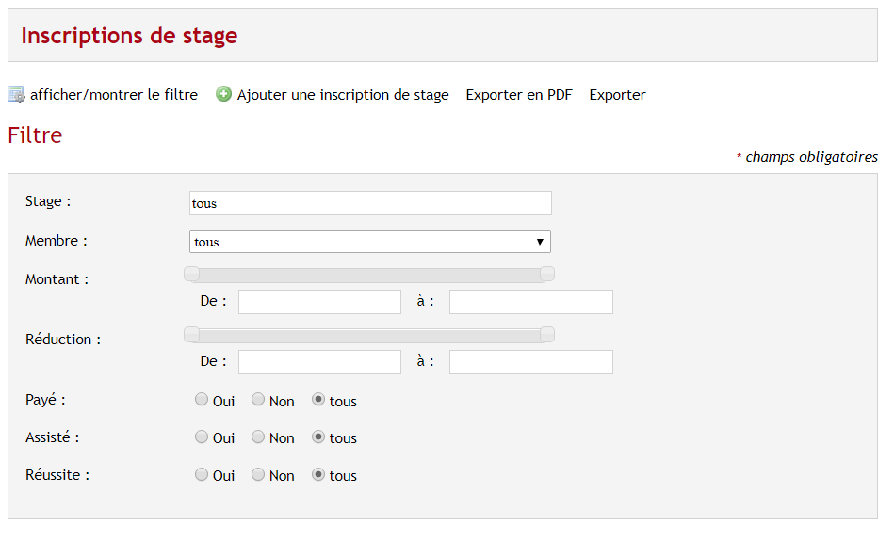
Task: Click the green plus add icon
Action: point(223,94)
